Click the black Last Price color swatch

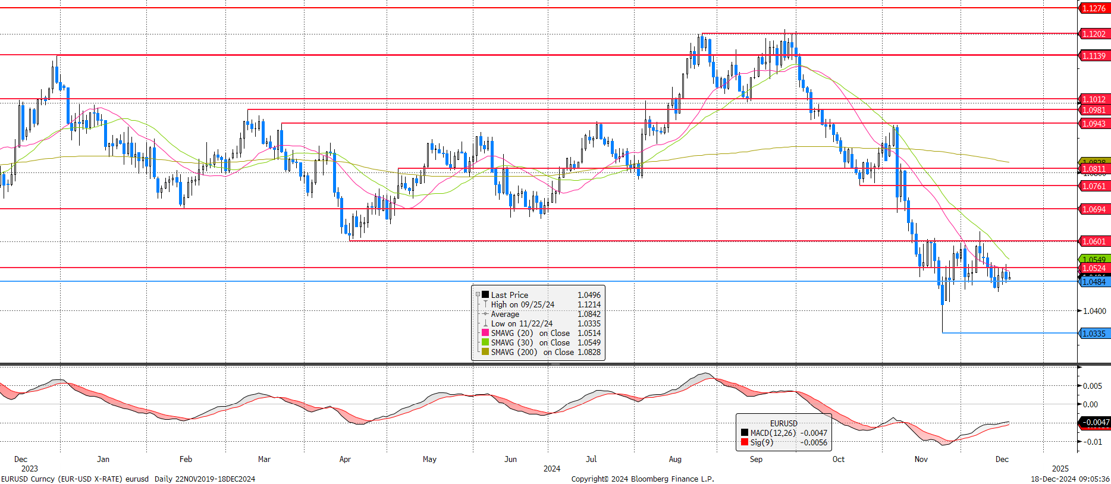(485, 295)
